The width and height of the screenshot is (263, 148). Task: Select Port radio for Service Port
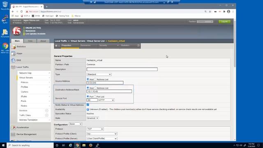point(88,97)
